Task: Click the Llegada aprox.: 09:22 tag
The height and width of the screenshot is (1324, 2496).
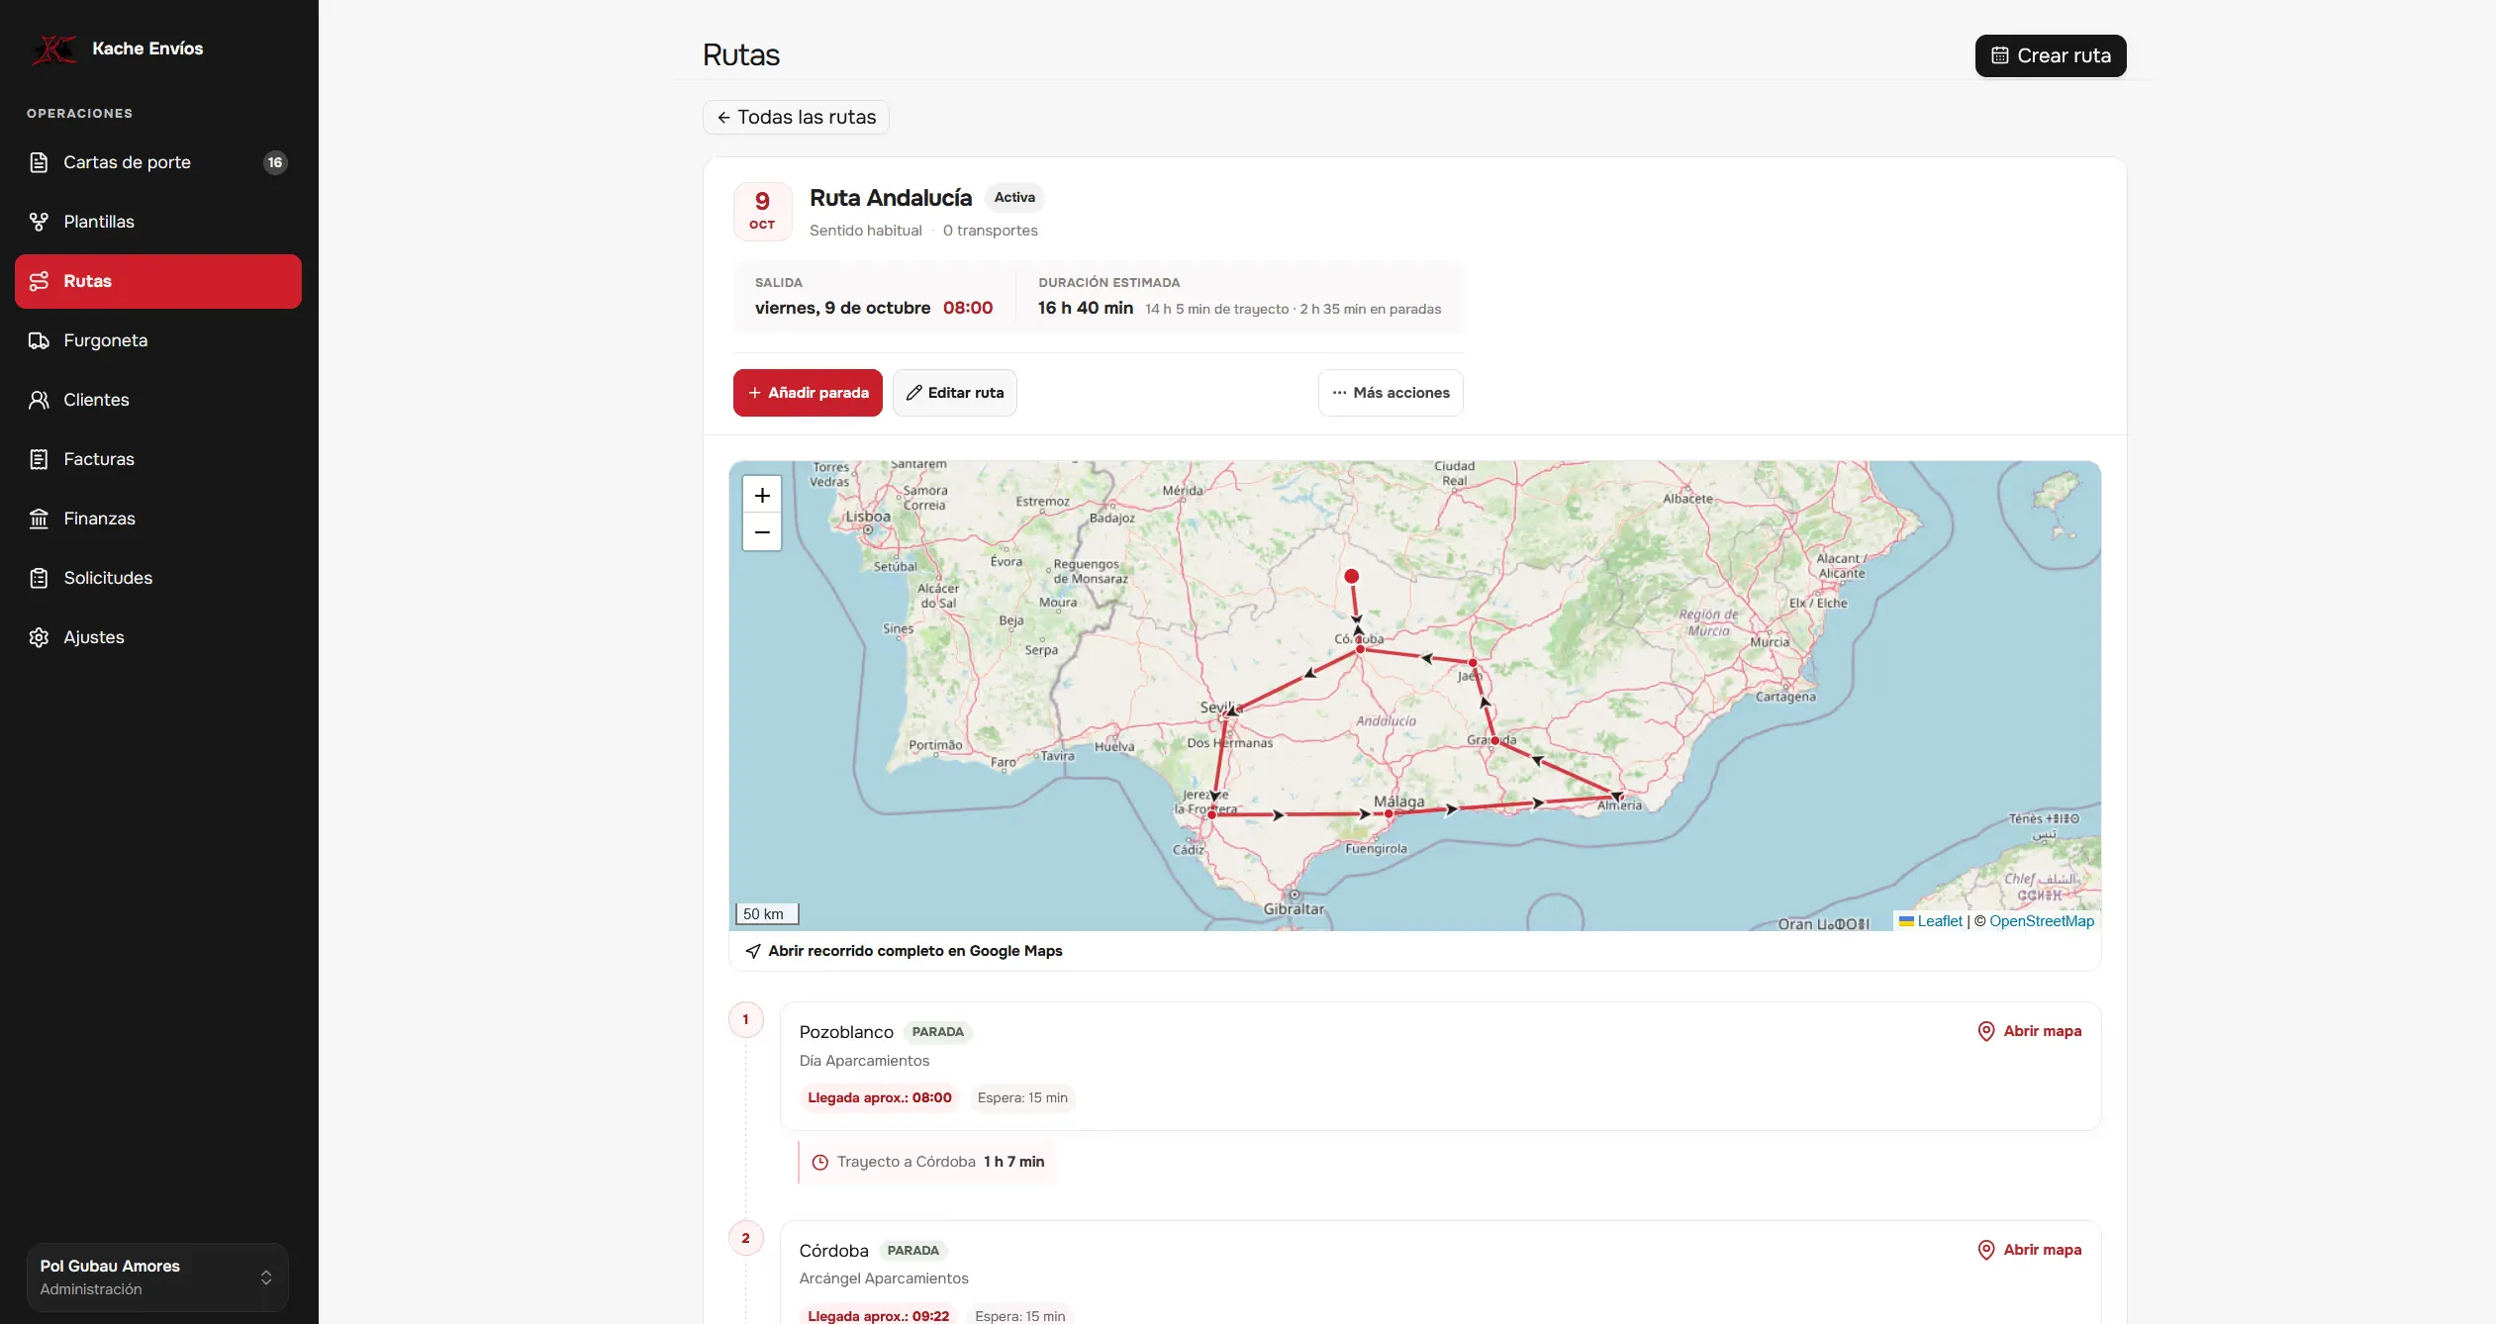Action: pyautogui.click(x=878, y=1315)
